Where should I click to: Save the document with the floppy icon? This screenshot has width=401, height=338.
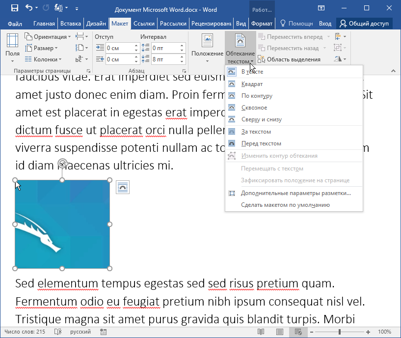(x=15, y=8)
